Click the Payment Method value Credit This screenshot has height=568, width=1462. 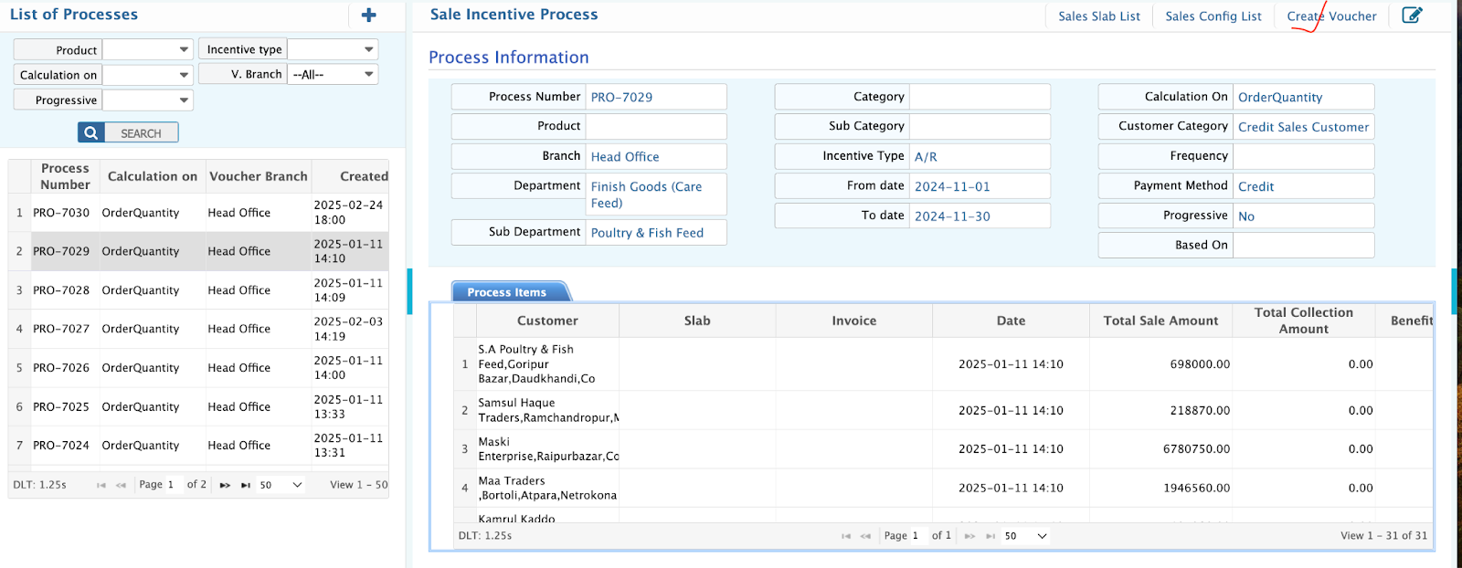[x=1255, y=186]
